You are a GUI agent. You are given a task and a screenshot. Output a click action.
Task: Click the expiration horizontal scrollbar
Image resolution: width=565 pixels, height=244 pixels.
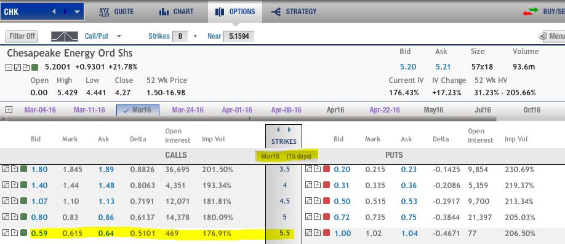[x=250, y=119]
